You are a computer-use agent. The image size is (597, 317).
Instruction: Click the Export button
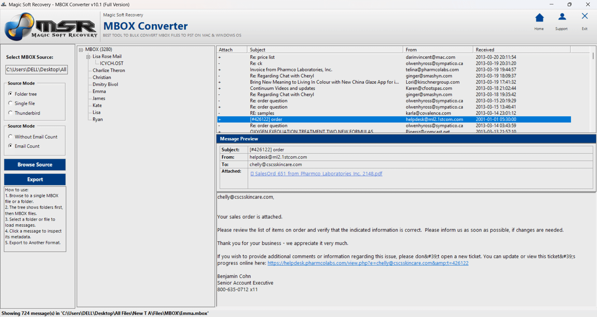(x=35, y=179)
